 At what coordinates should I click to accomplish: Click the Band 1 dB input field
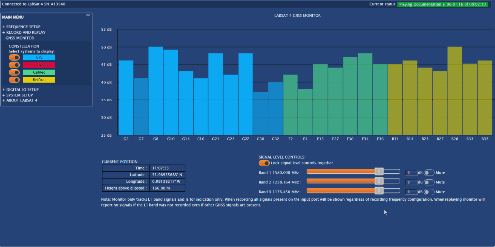[411, 173]
